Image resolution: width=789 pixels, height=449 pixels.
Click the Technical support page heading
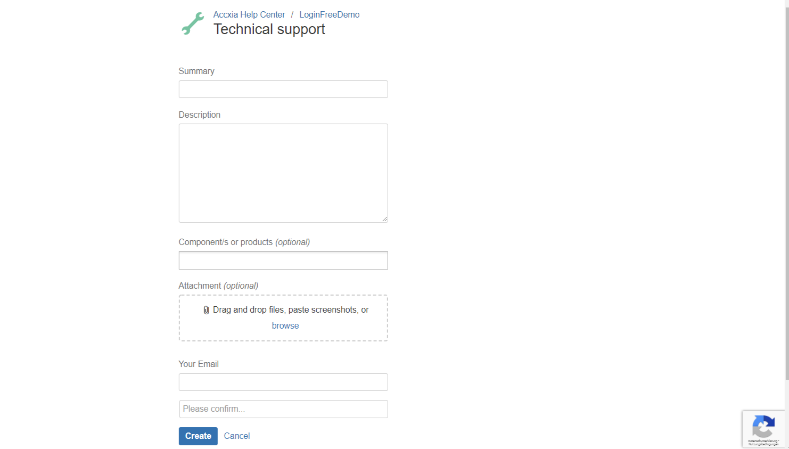tap(269, 29)
